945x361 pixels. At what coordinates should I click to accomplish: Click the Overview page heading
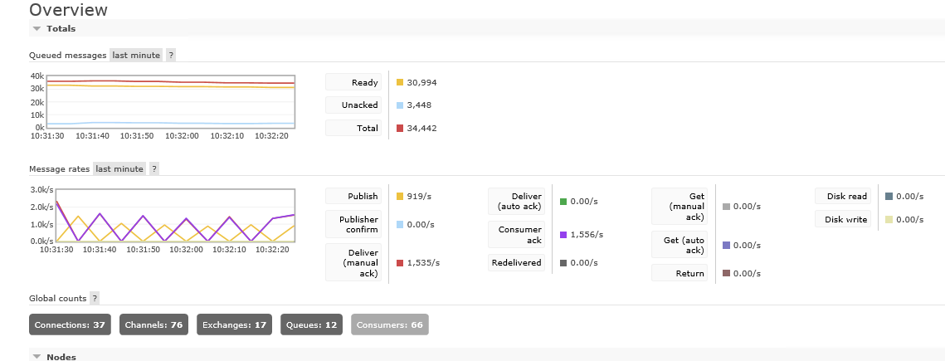[68, 10]
